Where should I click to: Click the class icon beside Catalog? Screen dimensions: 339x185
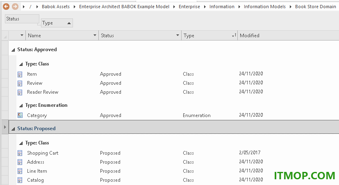click(x=20, y=180)
